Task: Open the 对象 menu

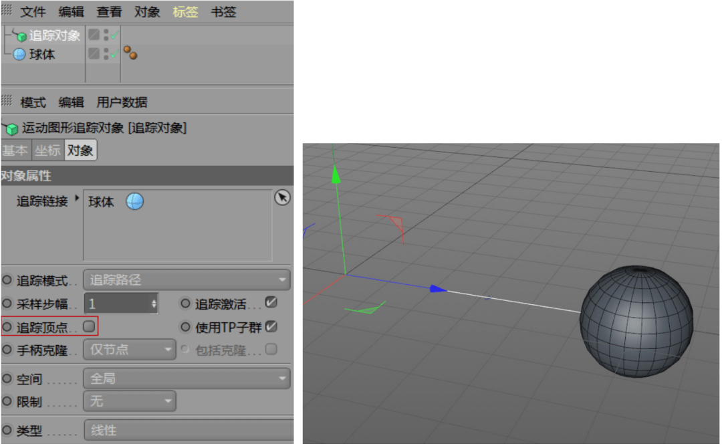Action: 147,11
